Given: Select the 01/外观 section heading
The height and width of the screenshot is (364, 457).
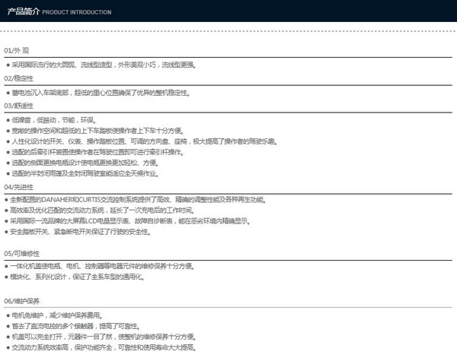Looking at the screenshot, I should (16, 50).
